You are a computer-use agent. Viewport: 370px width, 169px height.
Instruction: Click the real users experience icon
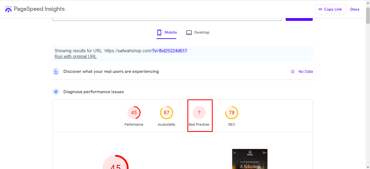[56, 71]
